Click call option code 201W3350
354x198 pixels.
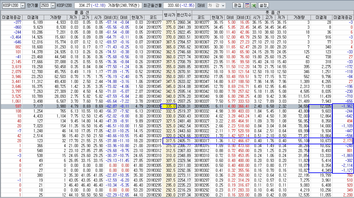point(154,76)
